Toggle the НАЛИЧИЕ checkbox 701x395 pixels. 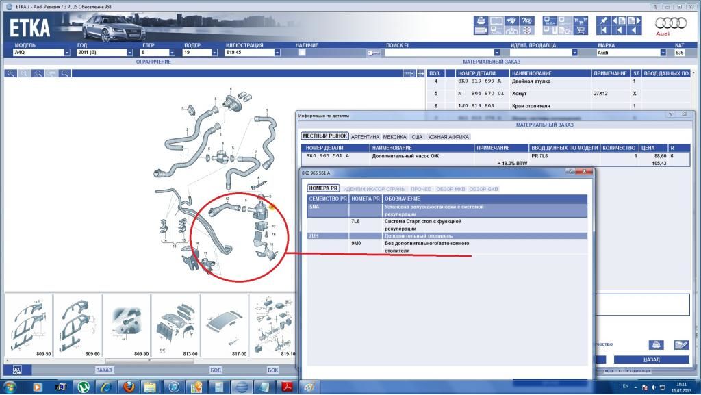point(302,53)
